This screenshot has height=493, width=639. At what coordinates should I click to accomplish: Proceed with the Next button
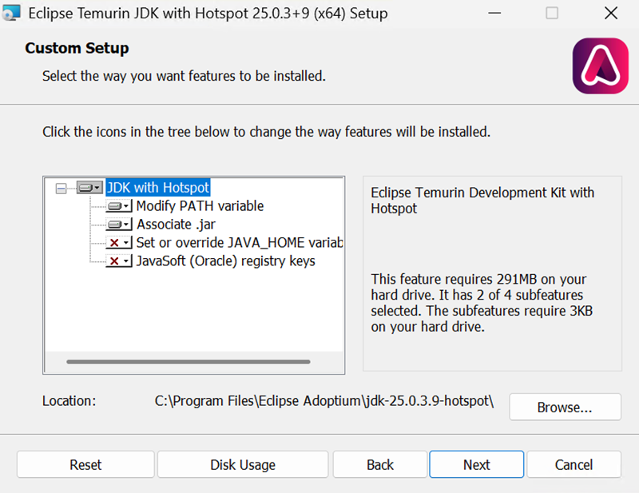click(476, 464)
